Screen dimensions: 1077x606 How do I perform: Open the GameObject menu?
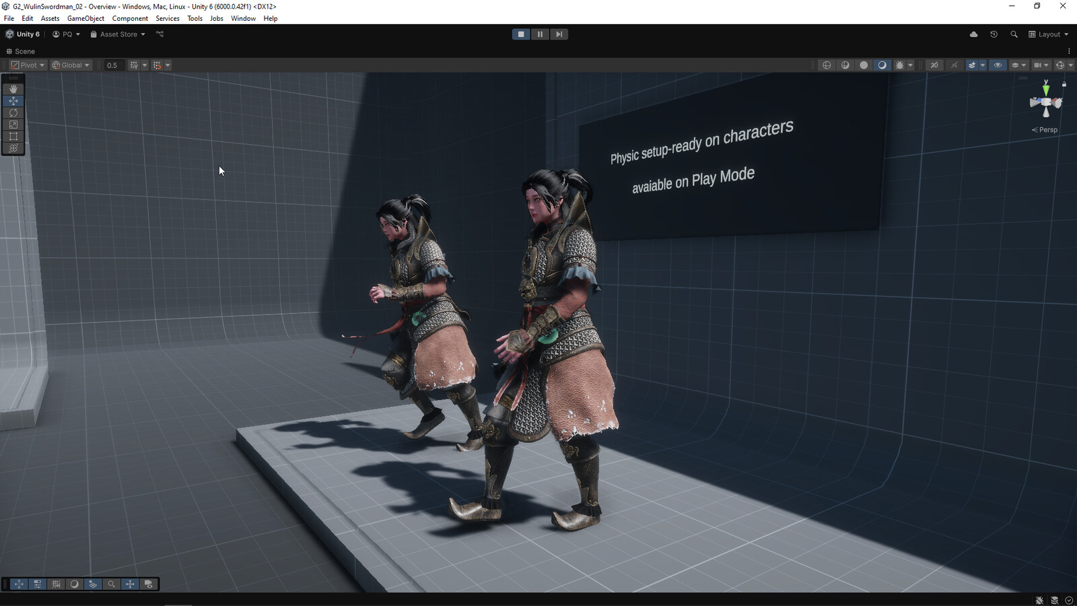[85, 18]
